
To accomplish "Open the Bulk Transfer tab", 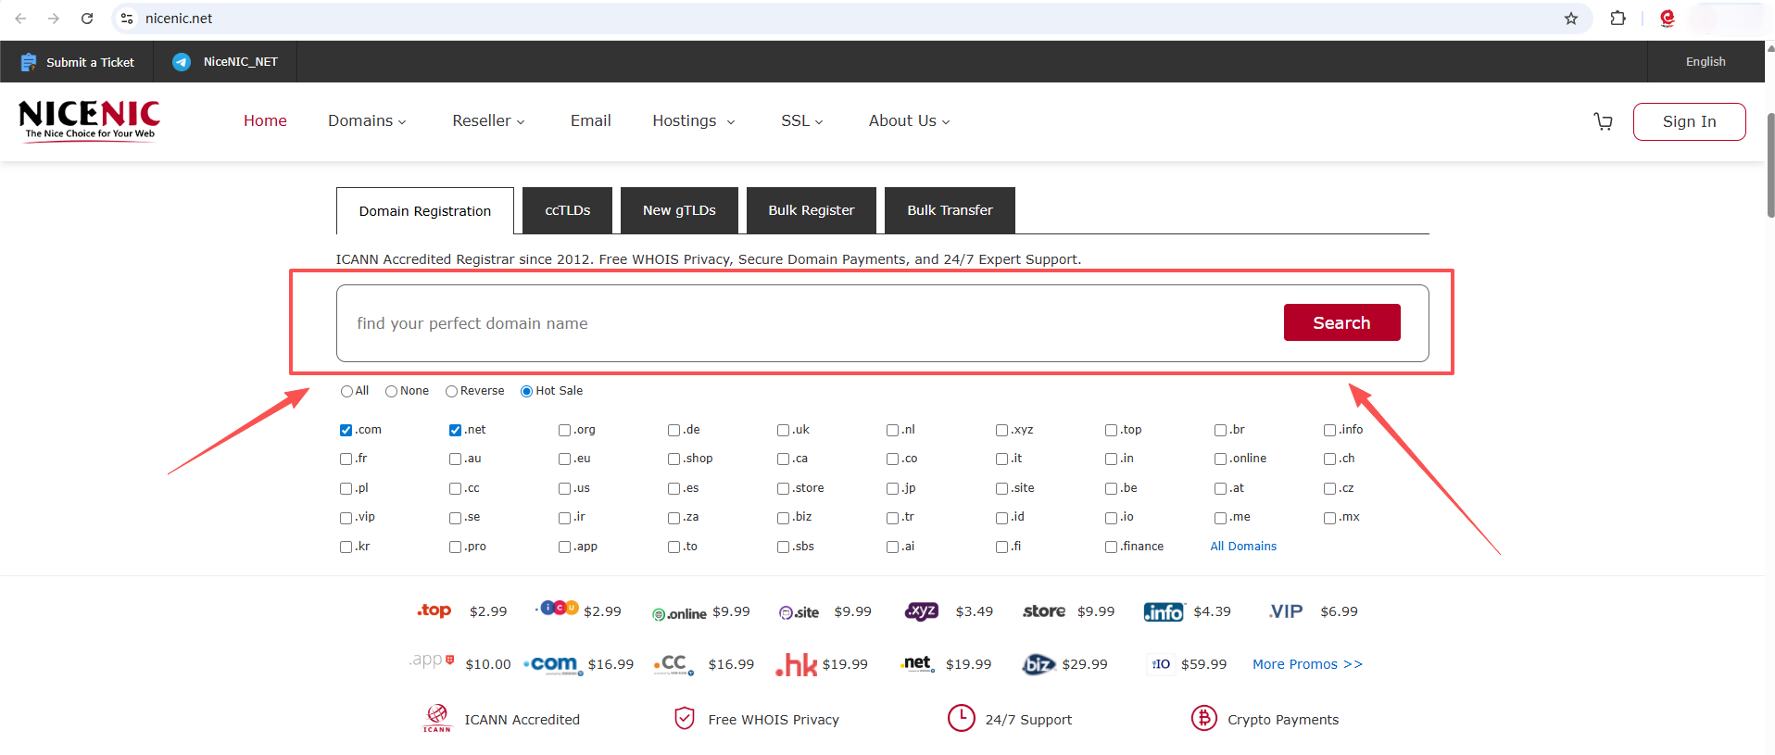I will tap(950, 210).
